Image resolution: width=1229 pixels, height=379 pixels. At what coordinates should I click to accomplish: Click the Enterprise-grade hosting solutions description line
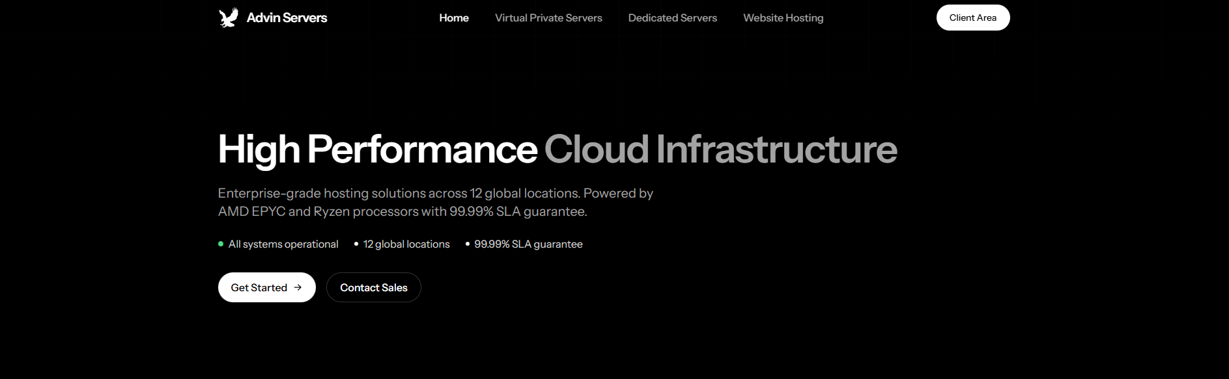coord(435,193)
